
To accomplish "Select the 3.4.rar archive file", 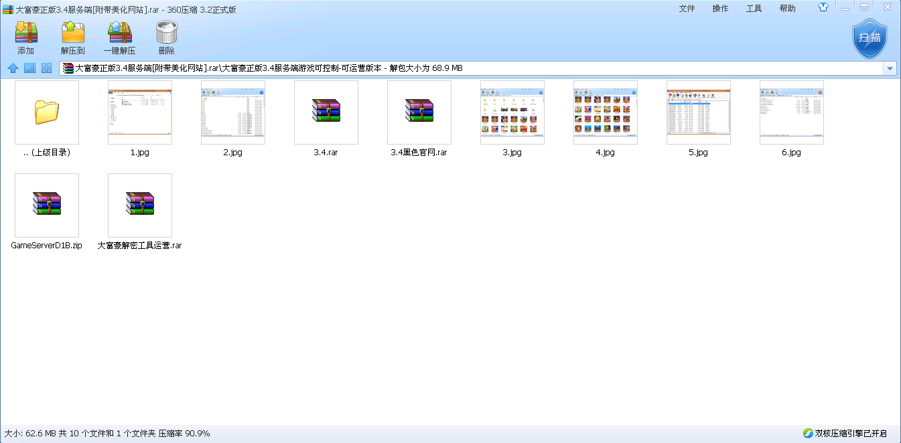I will tap(326, 112).
